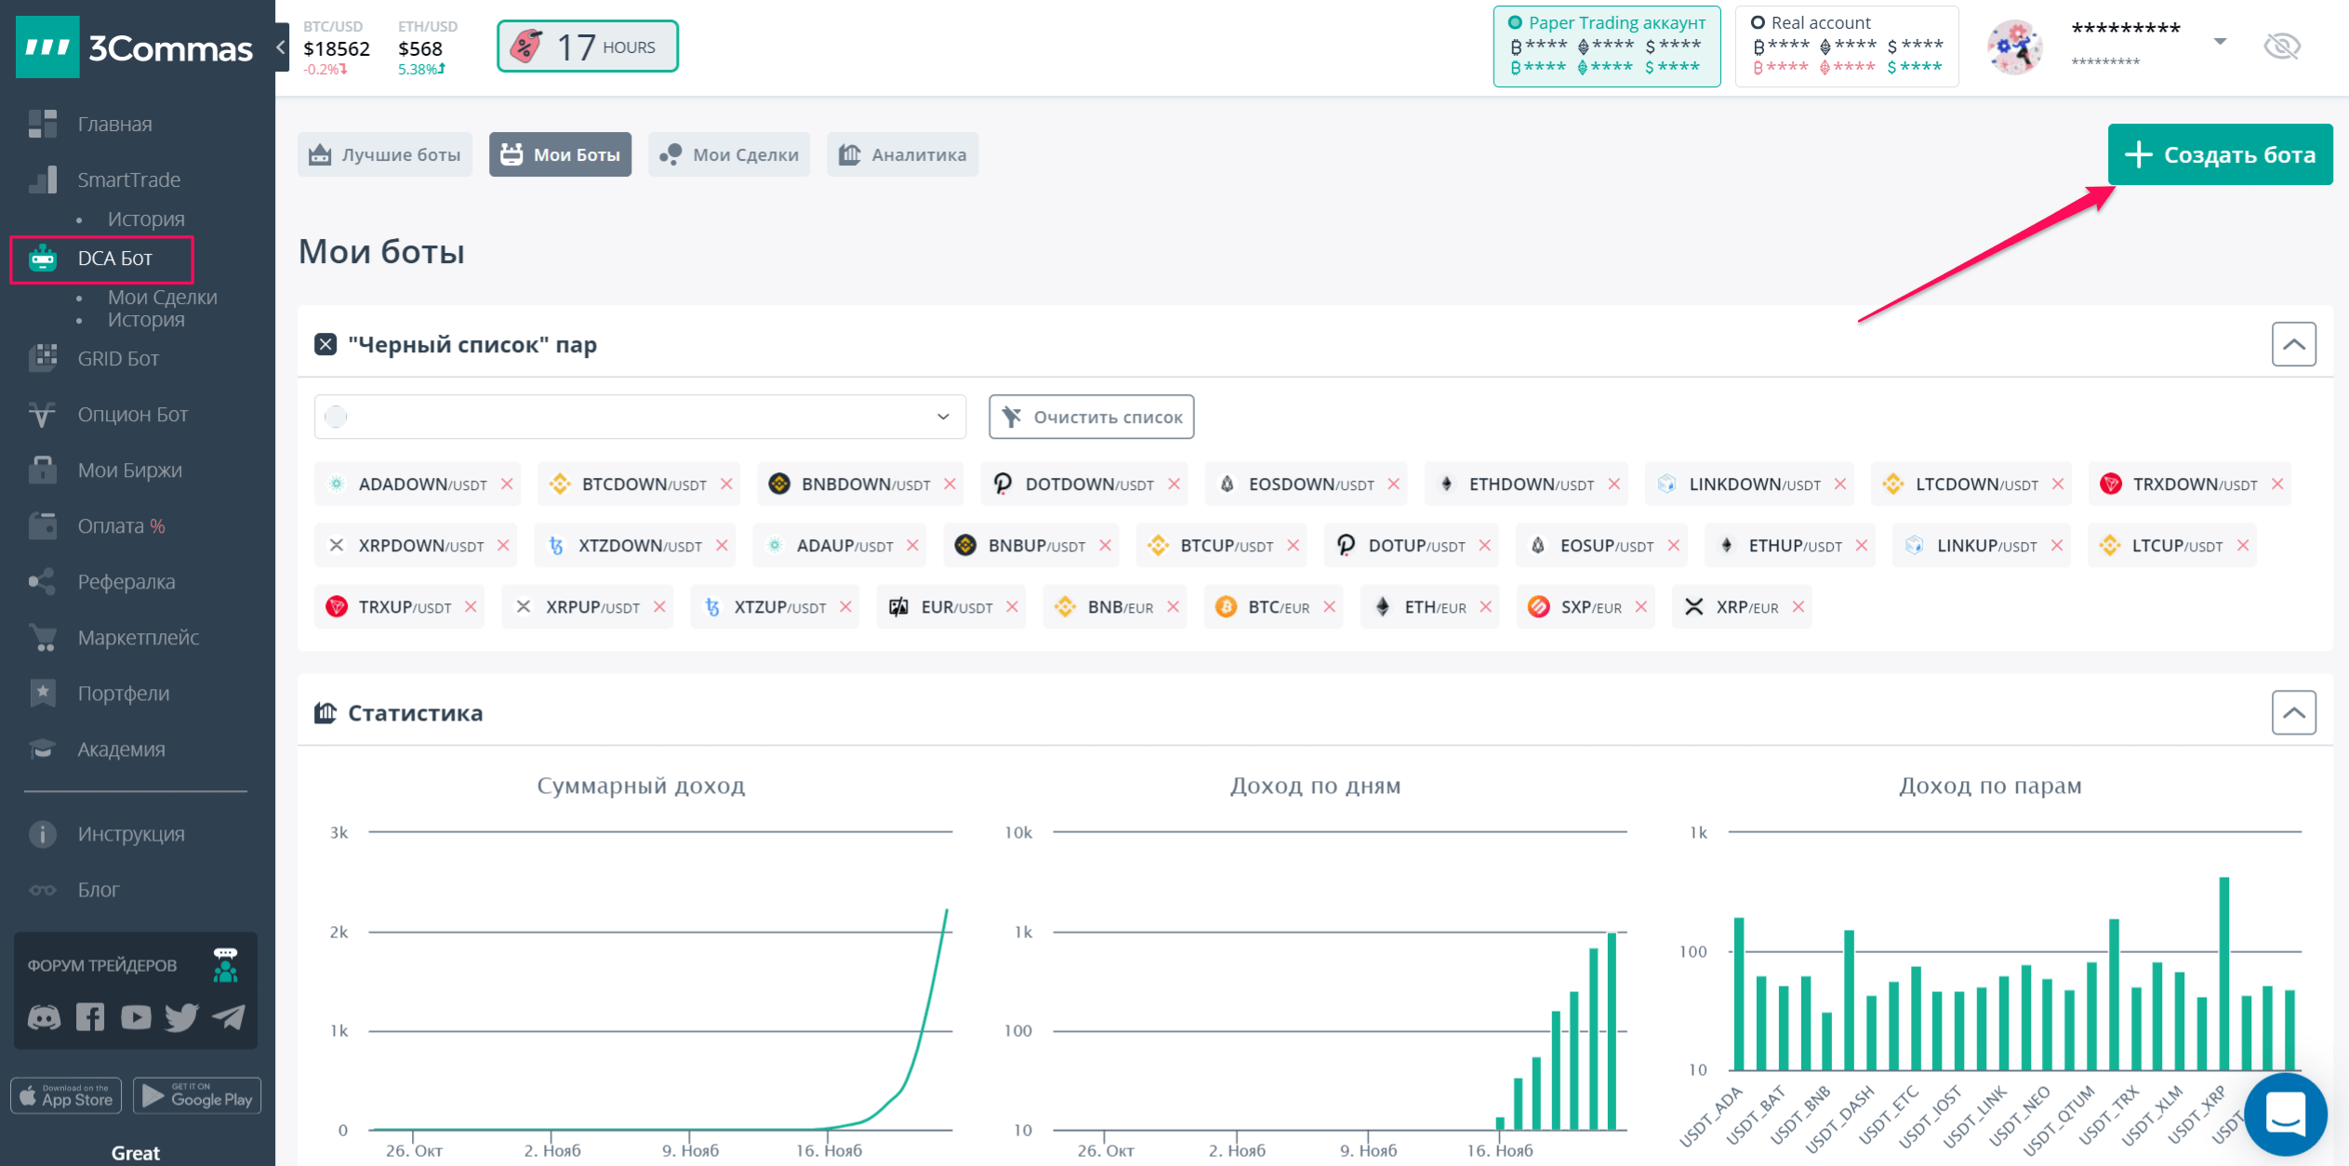Remove TRXDOWN/USDT from the blacklist

pyautogui.click(x=2276, y=484)
